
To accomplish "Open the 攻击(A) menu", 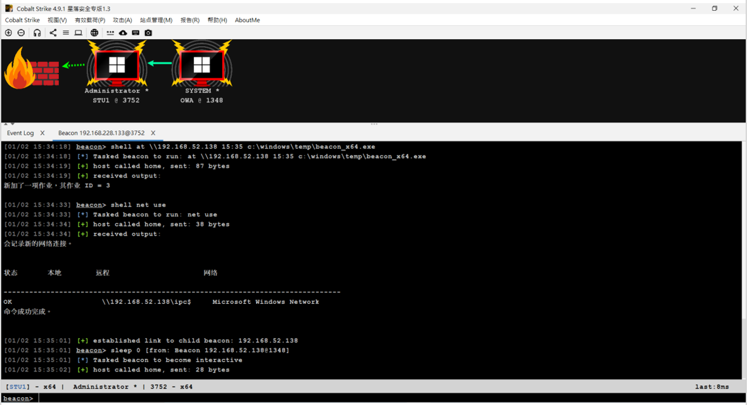I will click(122, 20).
